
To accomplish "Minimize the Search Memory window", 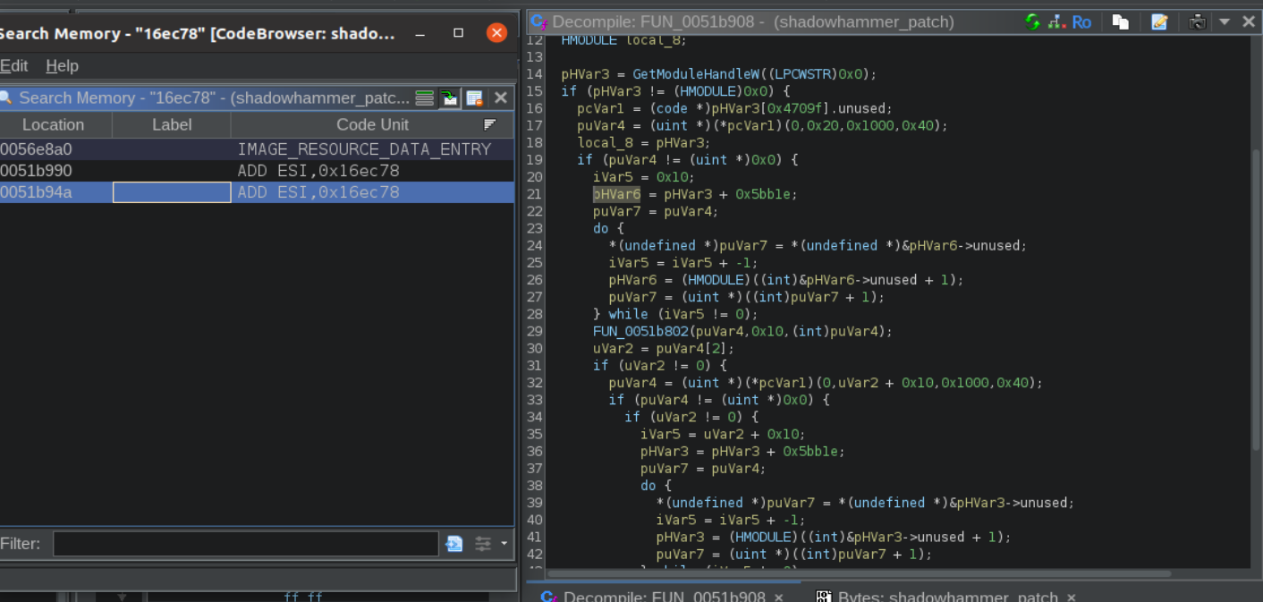I will tap(421, 34).
